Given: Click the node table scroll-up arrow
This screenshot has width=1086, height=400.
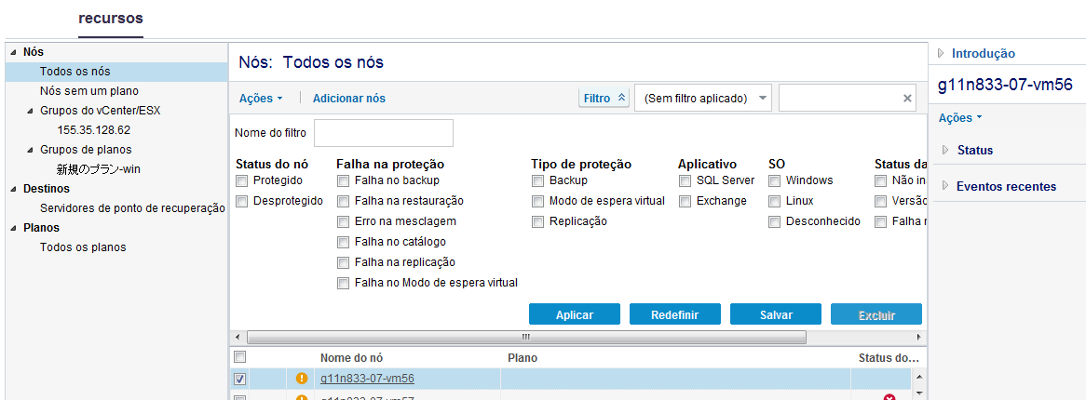Looking at the screenshot, I should point(920,377).
